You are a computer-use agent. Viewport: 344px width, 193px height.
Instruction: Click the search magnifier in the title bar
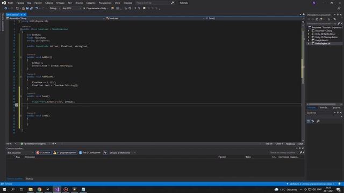173,3
